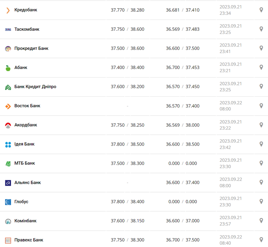The width and height of the screenshot is (268, 247).
Task: Show МТБ Банк location on map
Action: click(x=261, y=163)
